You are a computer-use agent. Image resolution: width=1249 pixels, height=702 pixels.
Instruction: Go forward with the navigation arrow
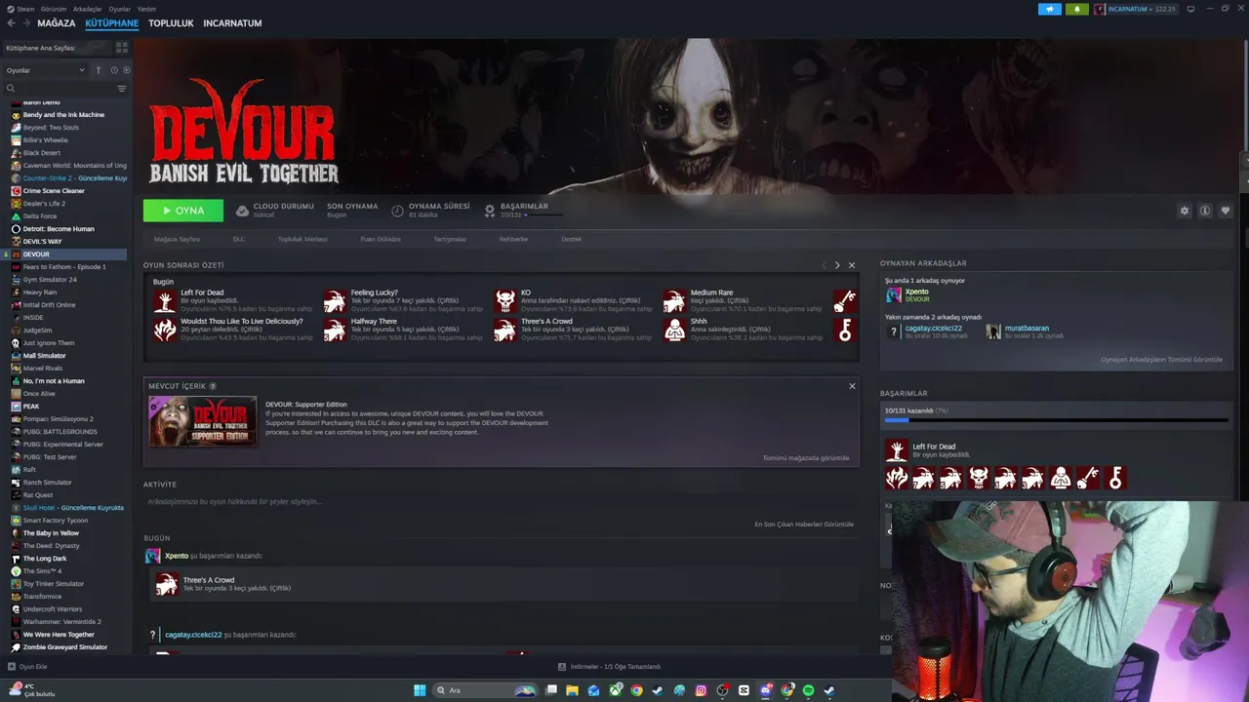point(26,23)
